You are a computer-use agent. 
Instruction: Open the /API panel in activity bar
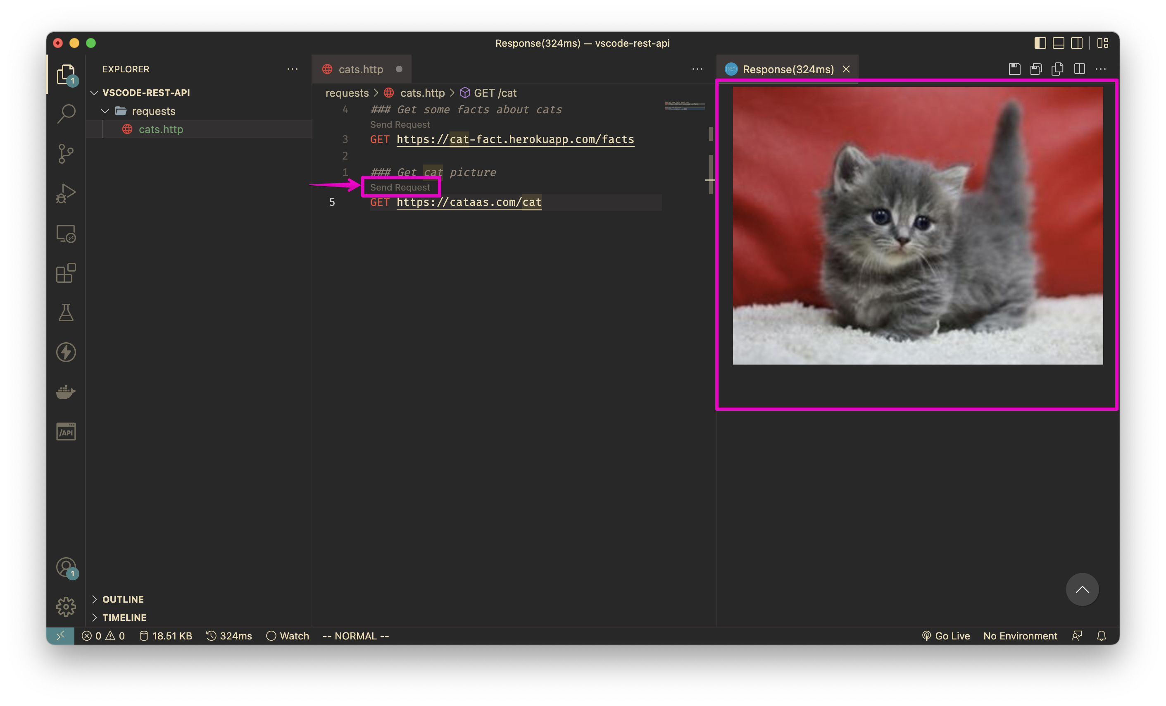pos(66,432)
